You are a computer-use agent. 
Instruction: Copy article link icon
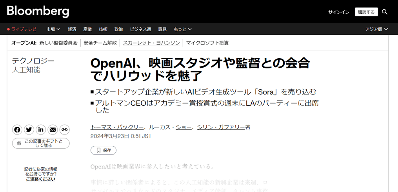(x=65, y=130)
